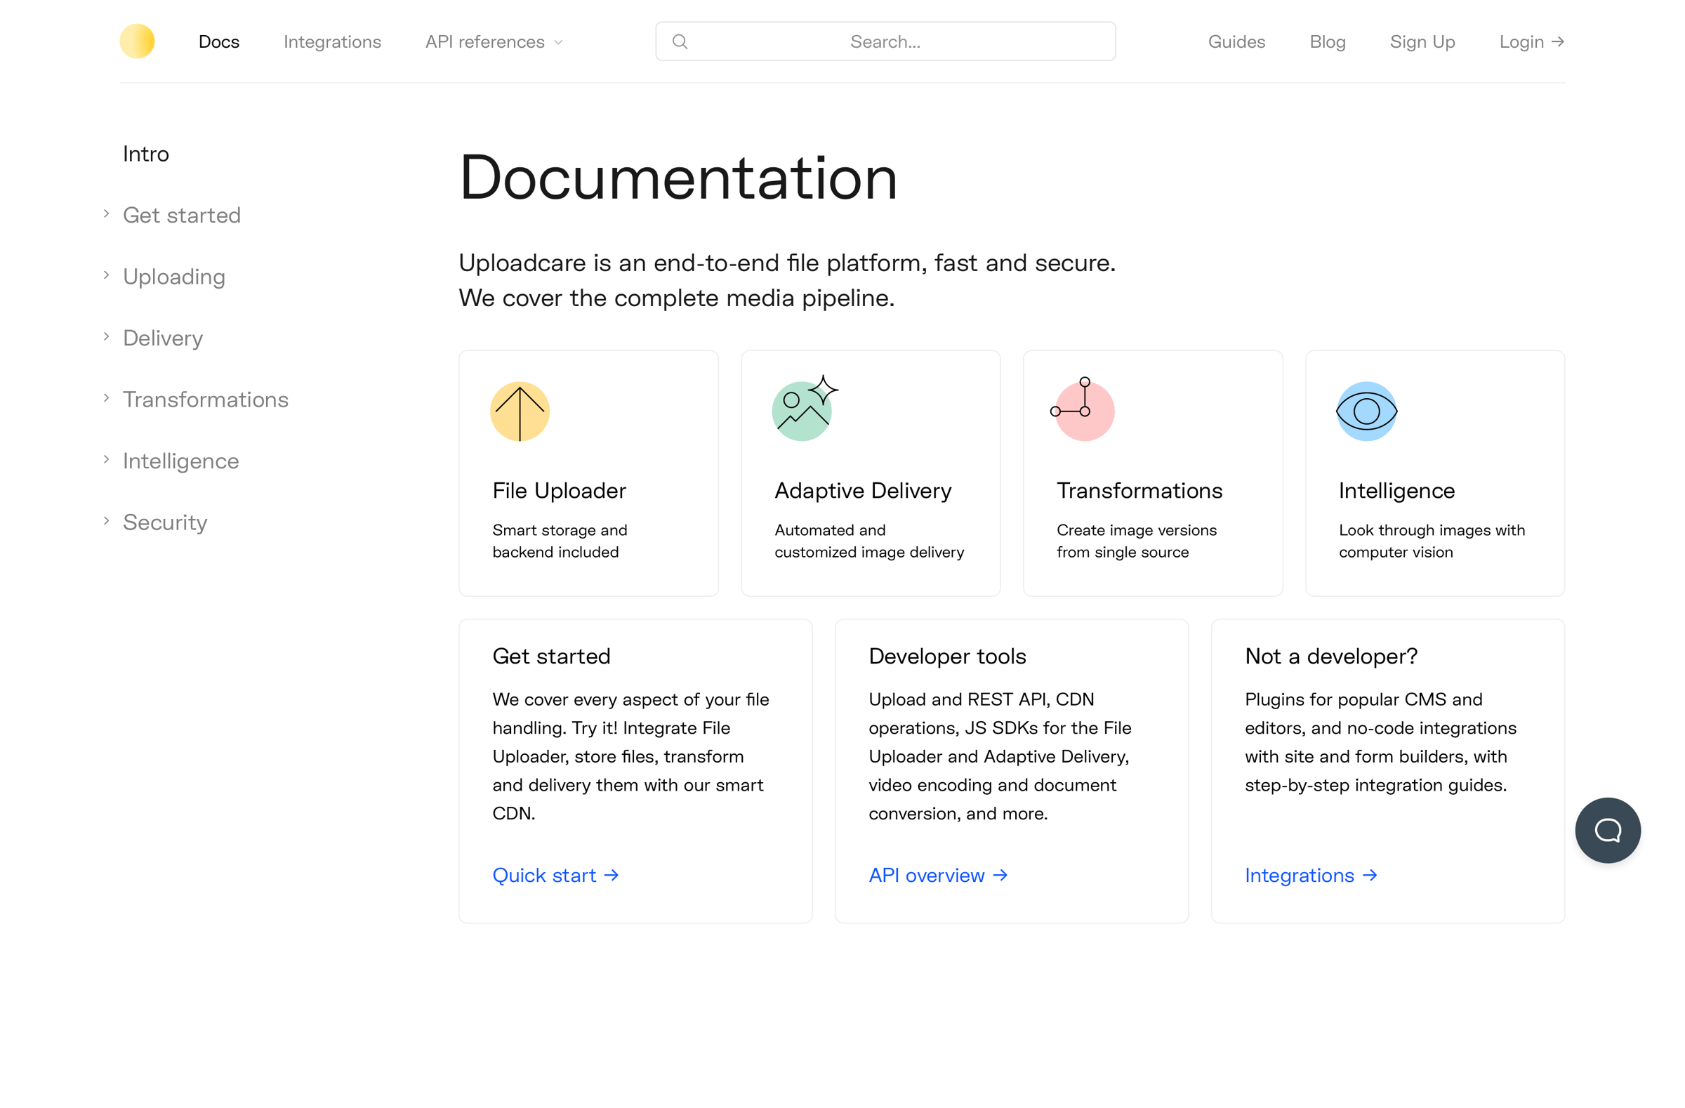The image size is (1685, 1108).
Task: Open the API references dropdown
Action: click(494, 41)
